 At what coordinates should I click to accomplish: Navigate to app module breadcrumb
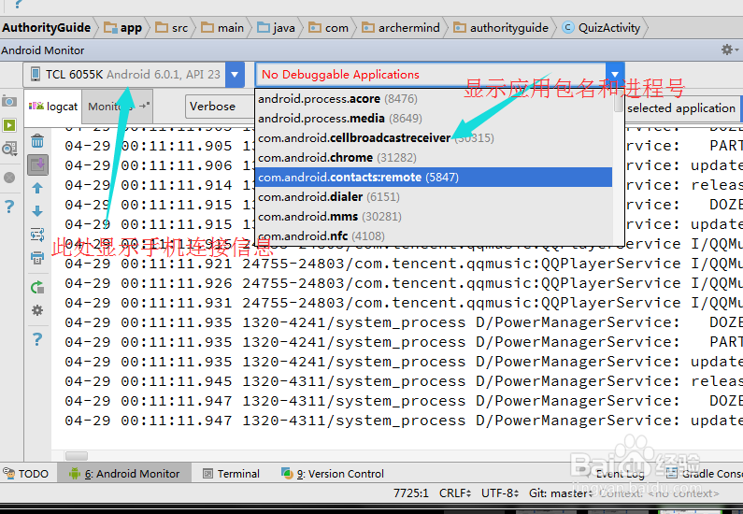(123, 27)
